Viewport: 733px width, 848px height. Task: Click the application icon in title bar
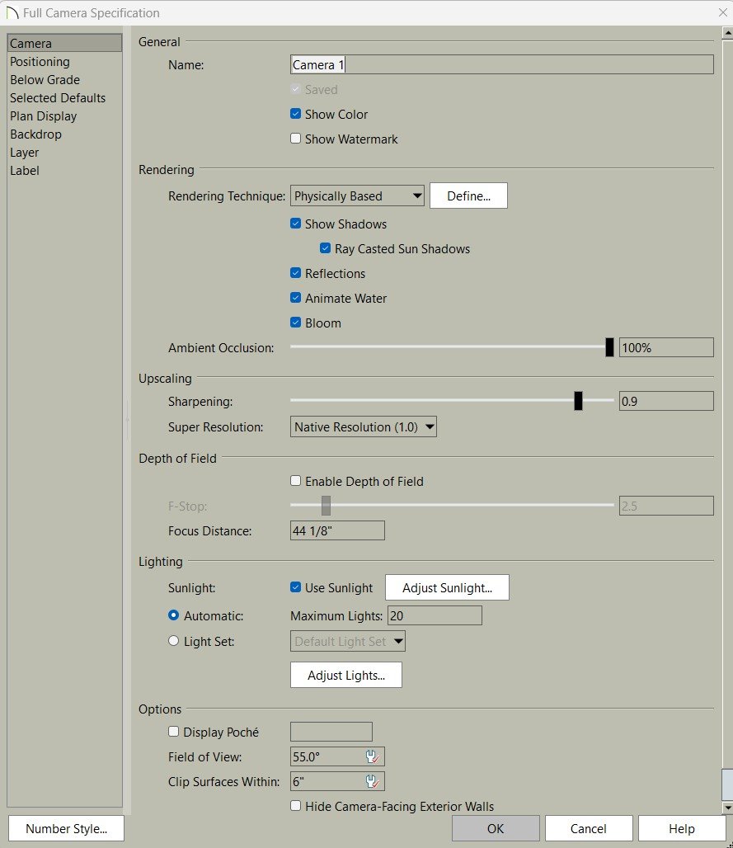[12, 12]
